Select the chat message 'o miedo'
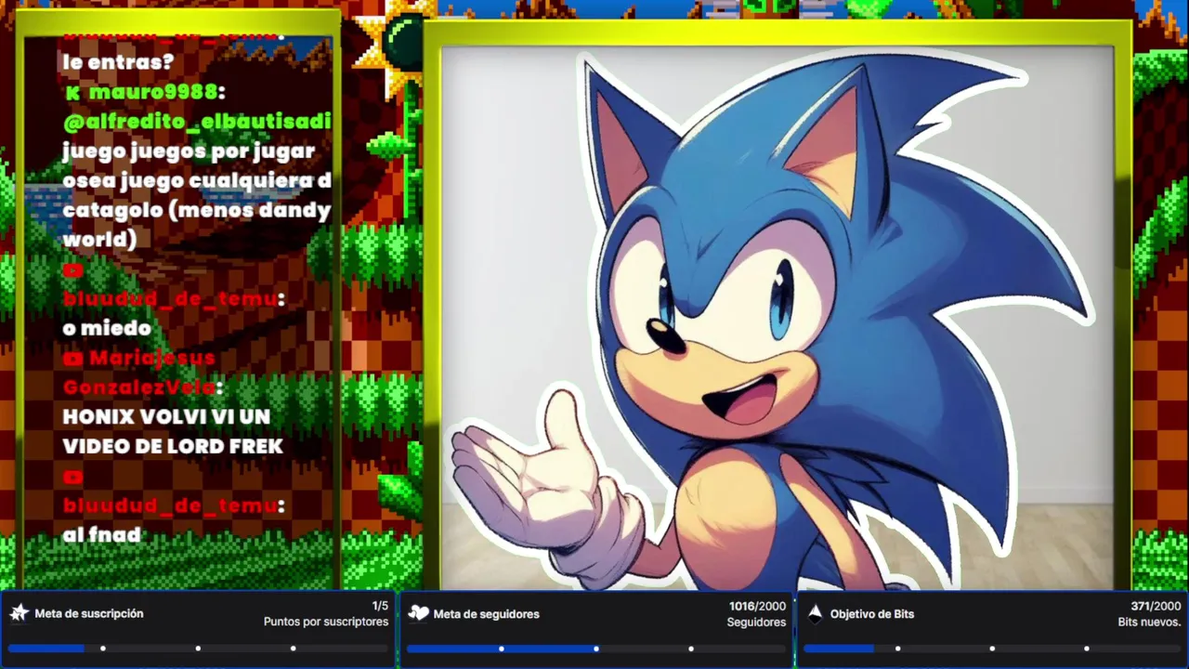This screenshot has height=669, width=1189. pyautogui.click(x=107, y=329)
